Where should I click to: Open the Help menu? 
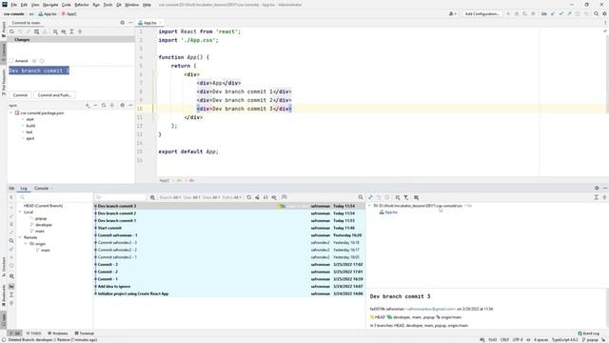[147, 5]
